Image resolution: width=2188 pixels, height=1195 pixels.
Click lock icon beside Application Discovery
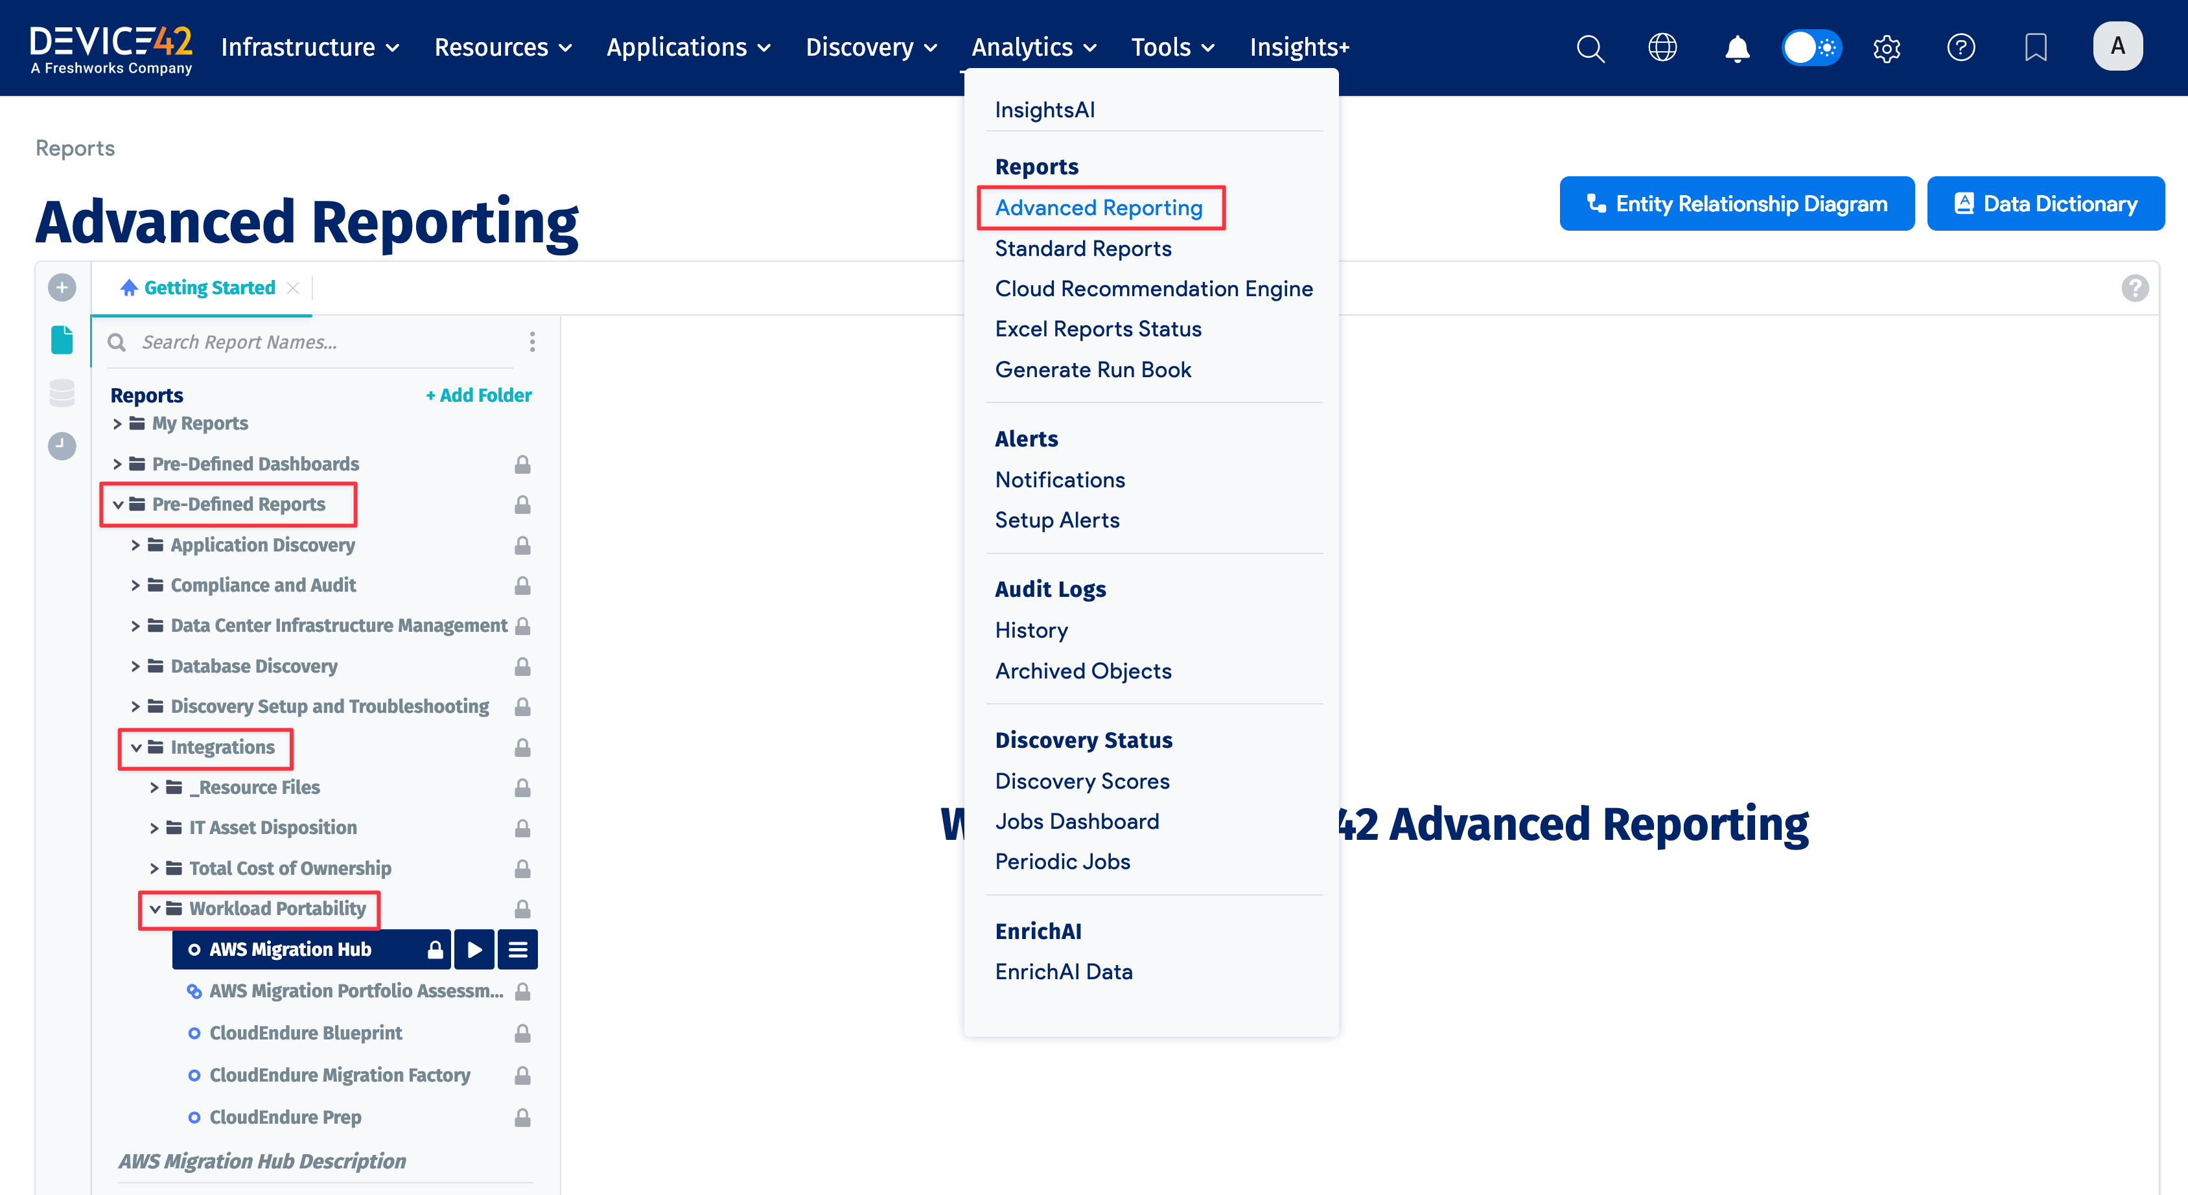point(522,545)
